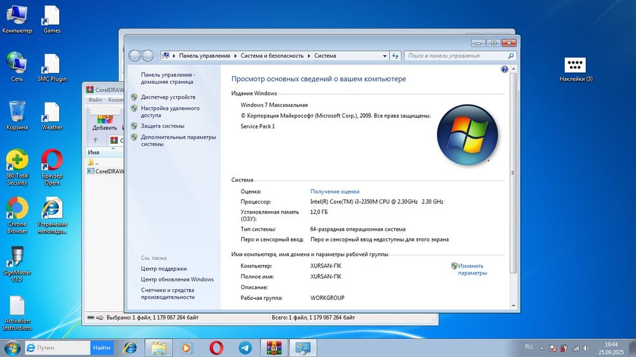Click the Получение оценки rating link

click(335, 191)
